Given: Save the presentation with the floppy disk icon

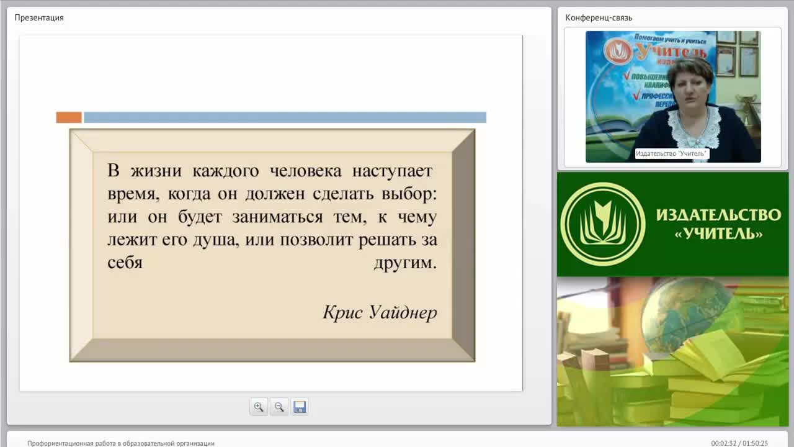Looking at the screenshot, I should coord(300,407).
